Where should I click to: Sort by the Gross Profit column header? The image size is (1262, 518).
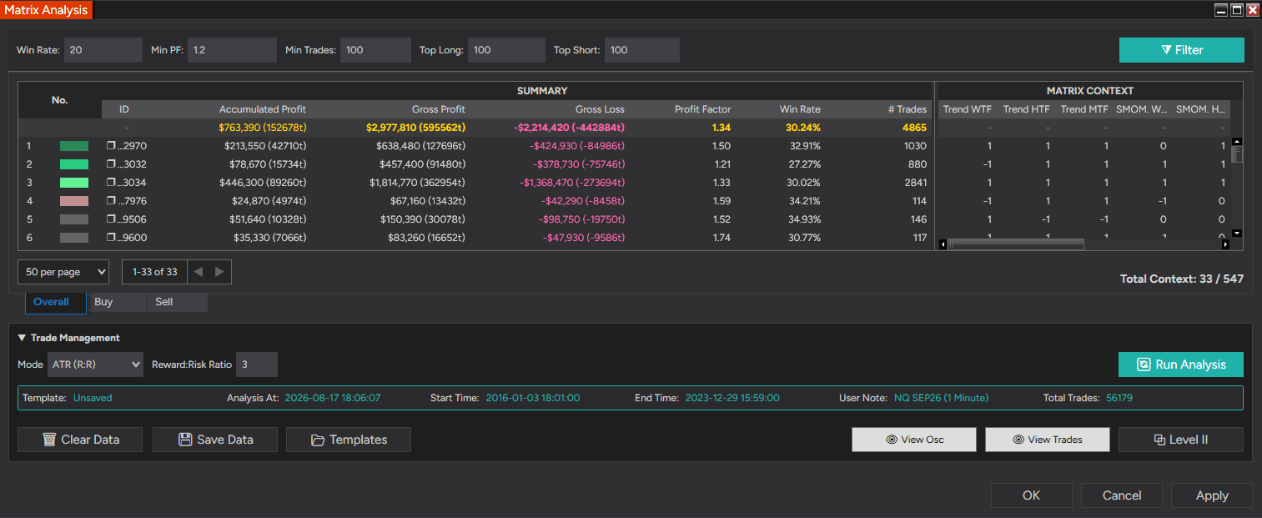439,109
